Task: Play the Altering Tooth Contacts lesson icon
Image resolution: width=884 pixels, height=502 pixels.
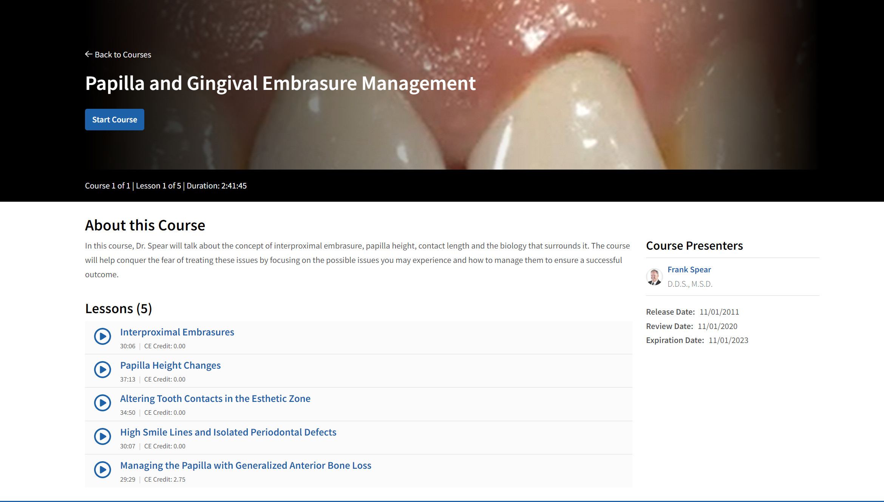Action: point(102,403)
